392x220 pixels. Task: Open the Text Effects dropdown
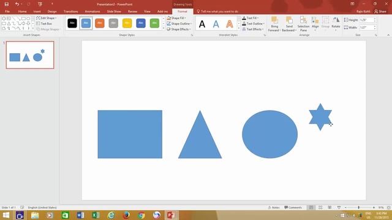253,29
